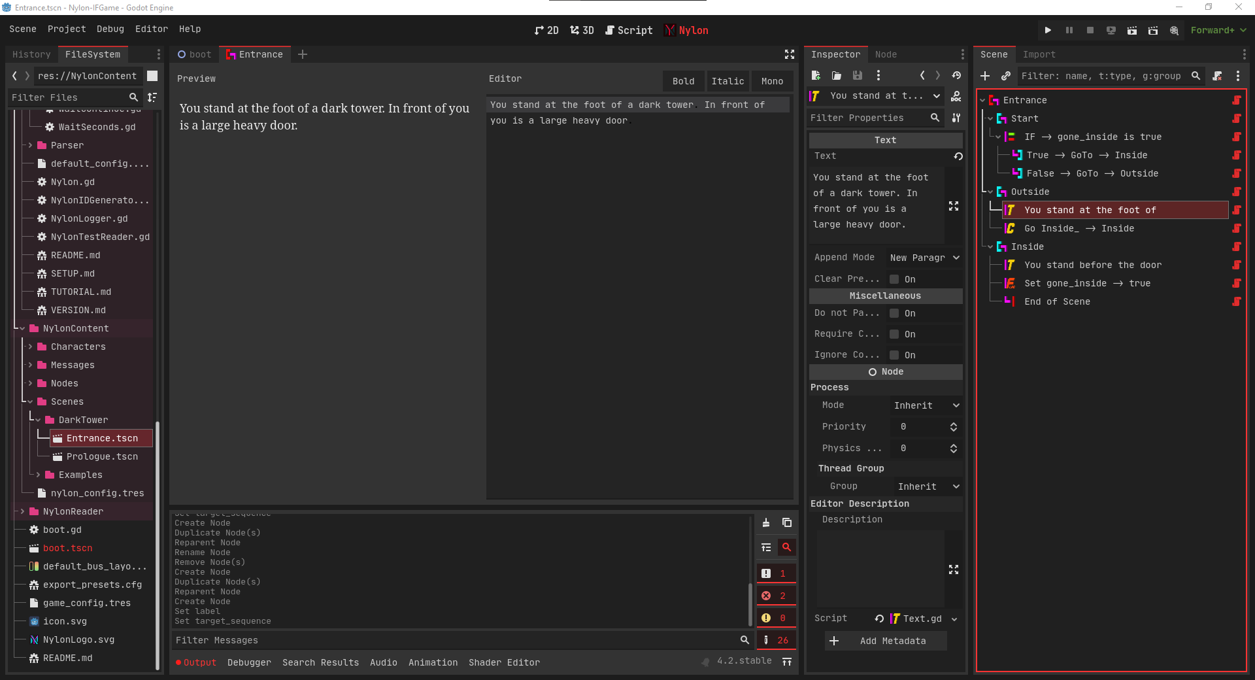Image resolution: width=1255 pixels, height=680 pixels.
Task: Toggle the output search bar
Action: (x=787, y=547)
